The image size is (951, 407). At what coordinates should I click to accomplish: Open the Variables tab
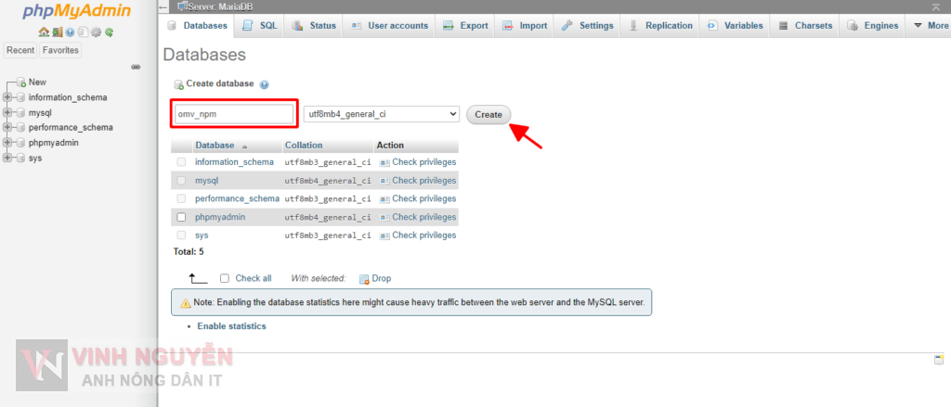[x=736, y=25]
